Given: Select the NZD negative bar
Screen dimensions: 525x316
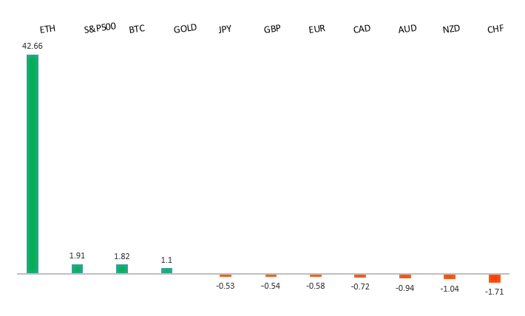Looking at the screenshot, I should (x=450, y=277).
